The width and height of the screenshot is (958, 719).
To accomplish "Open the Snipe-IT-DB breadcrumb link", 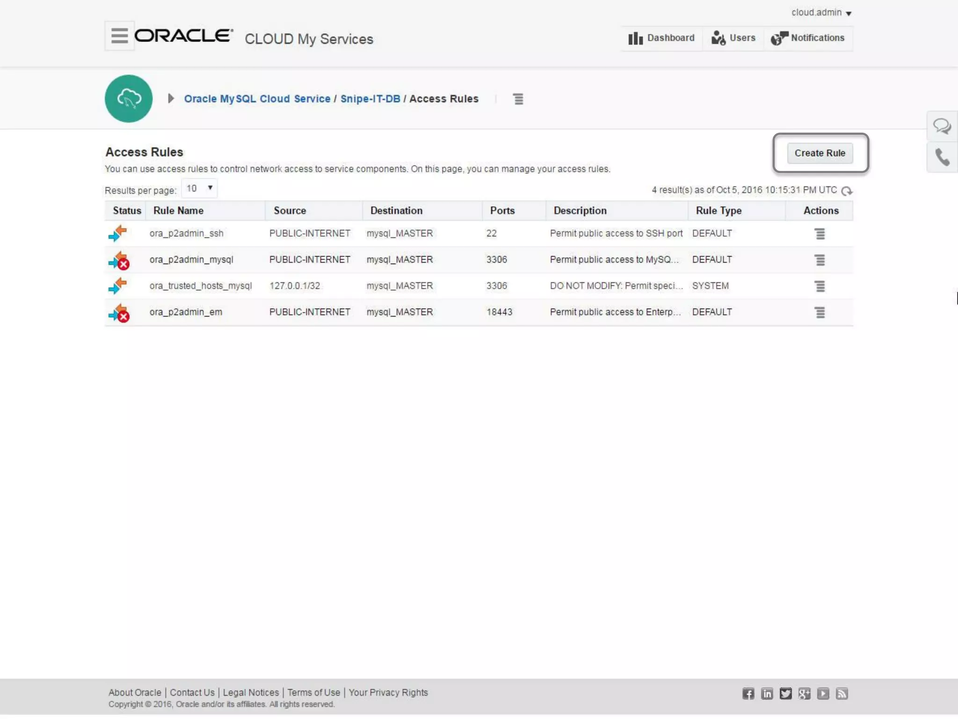I will tap(370, 99).
